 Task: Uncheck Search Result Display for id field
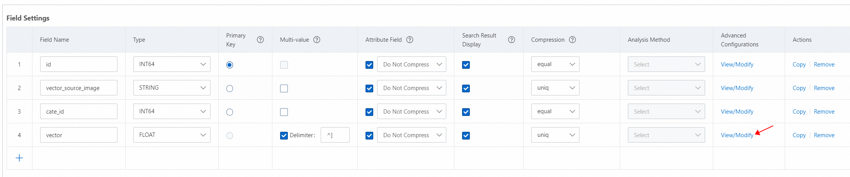[466, 65]
